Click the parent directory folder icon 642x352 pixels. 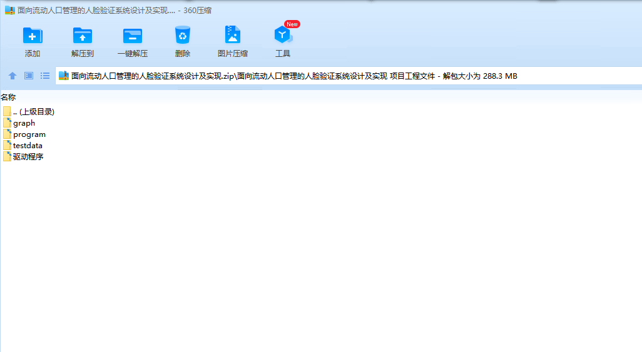click(x=7, y=111)
